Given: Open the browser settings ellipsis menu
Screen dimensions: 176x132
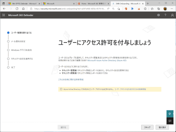Looking at the screenshot, I should 172,9.
